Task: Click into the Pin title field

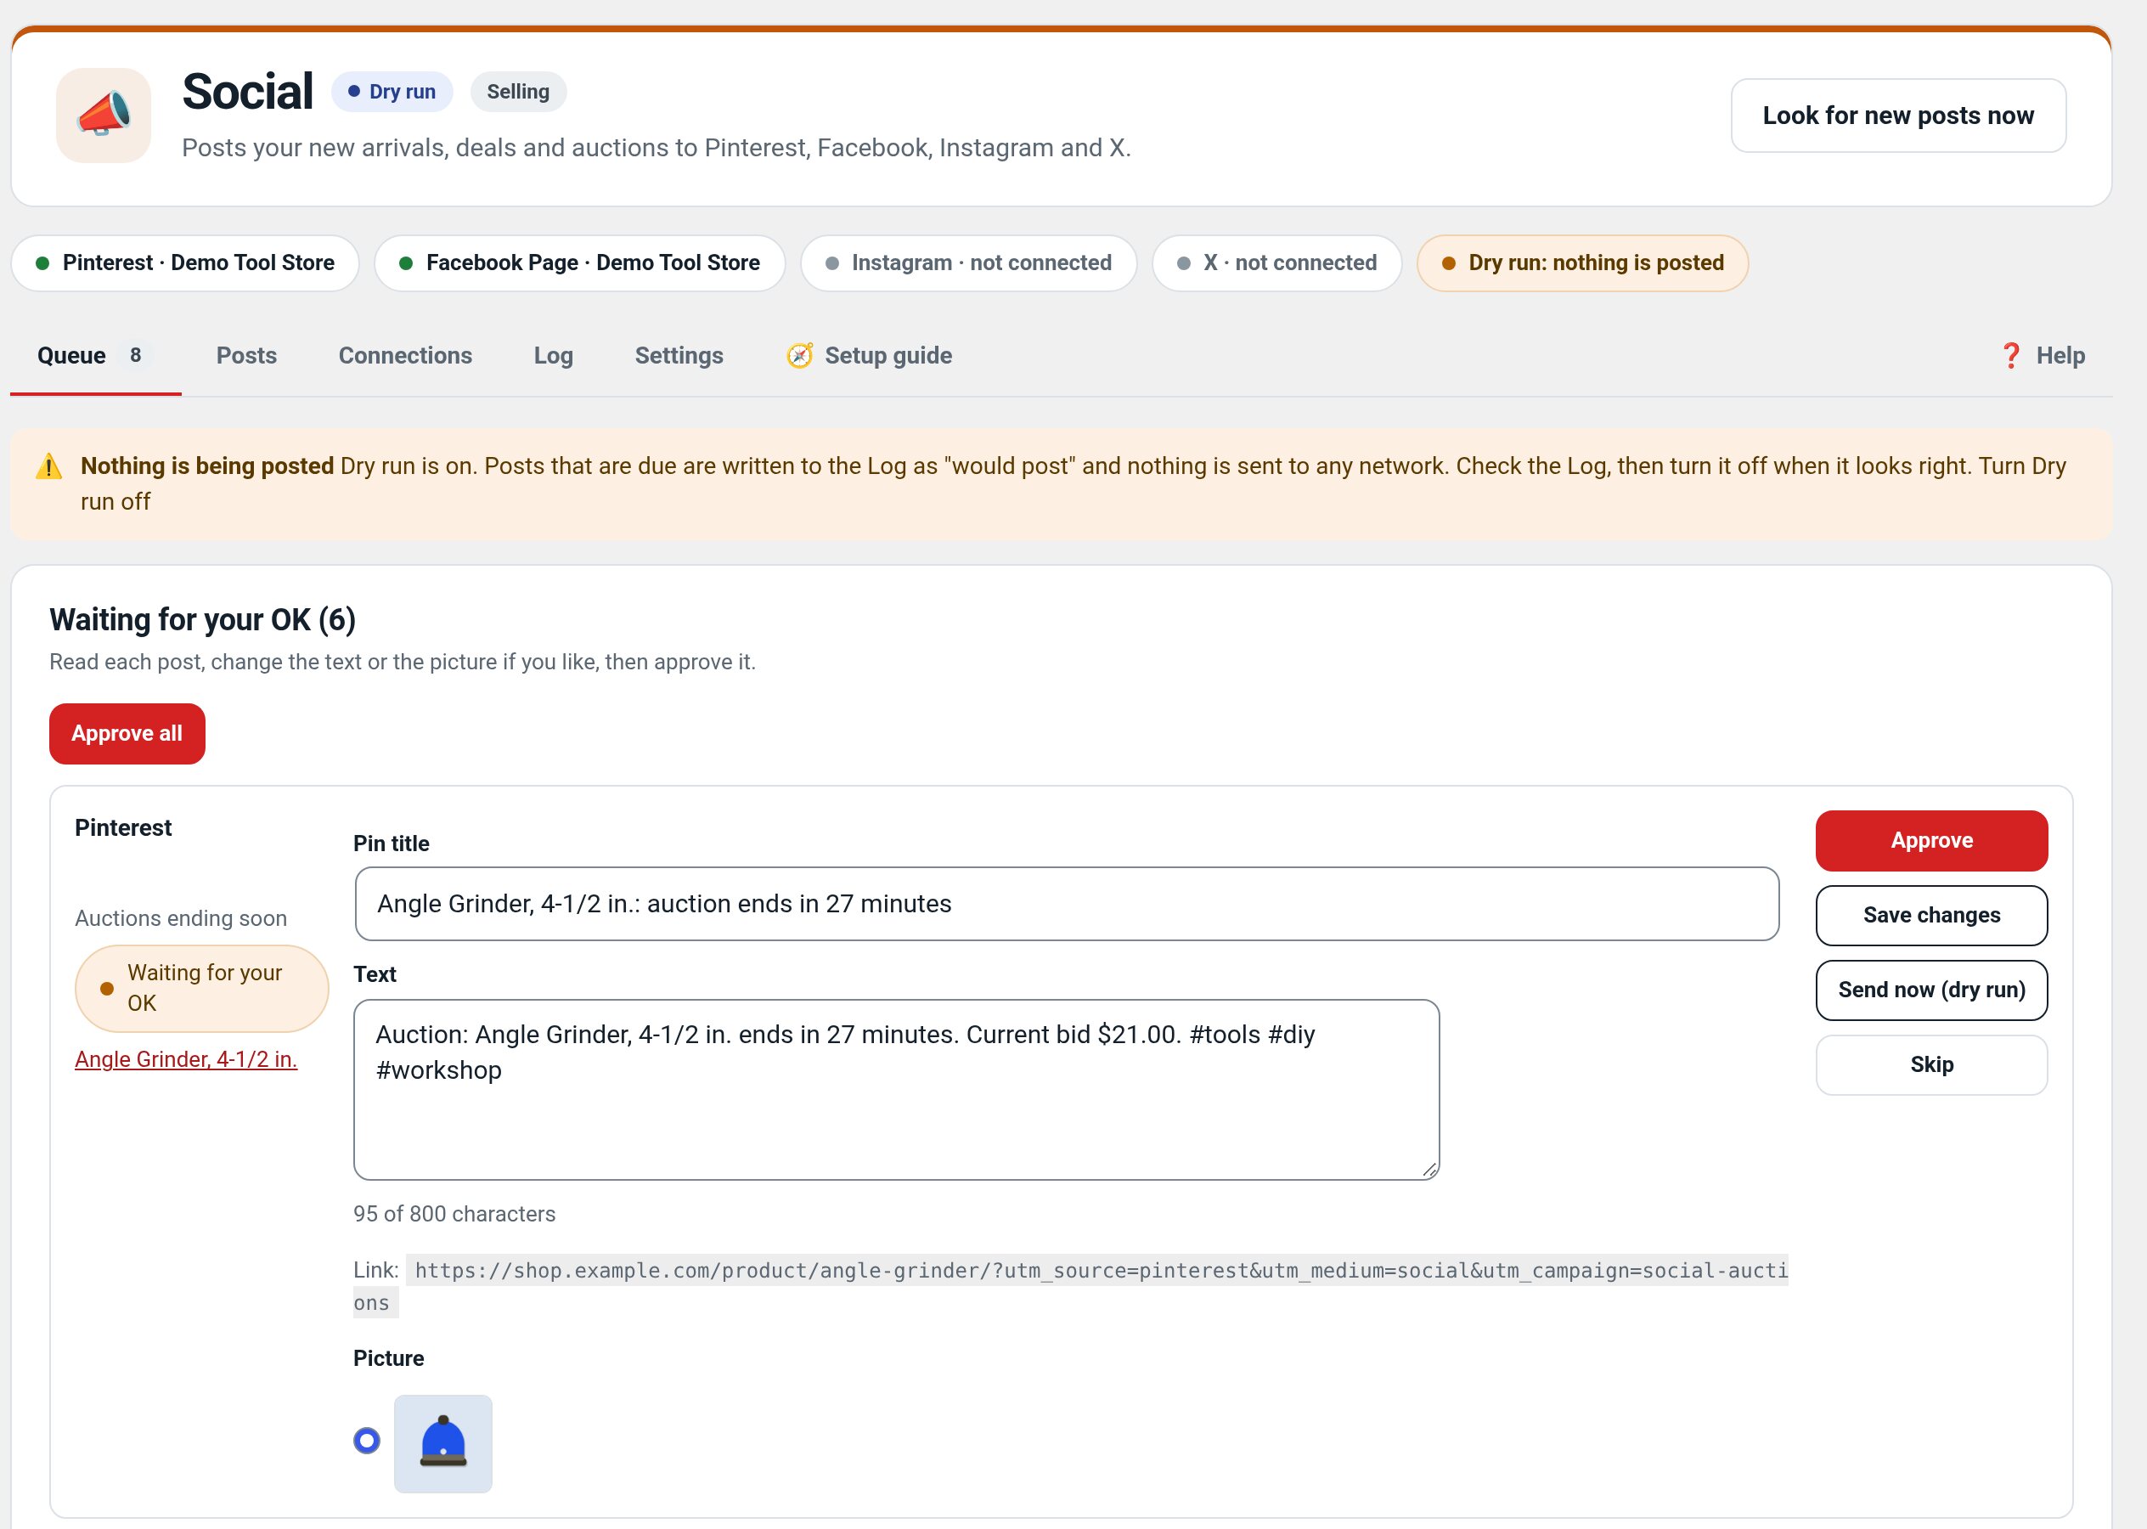Action: pyautogui.click(x=1067, y=904)
